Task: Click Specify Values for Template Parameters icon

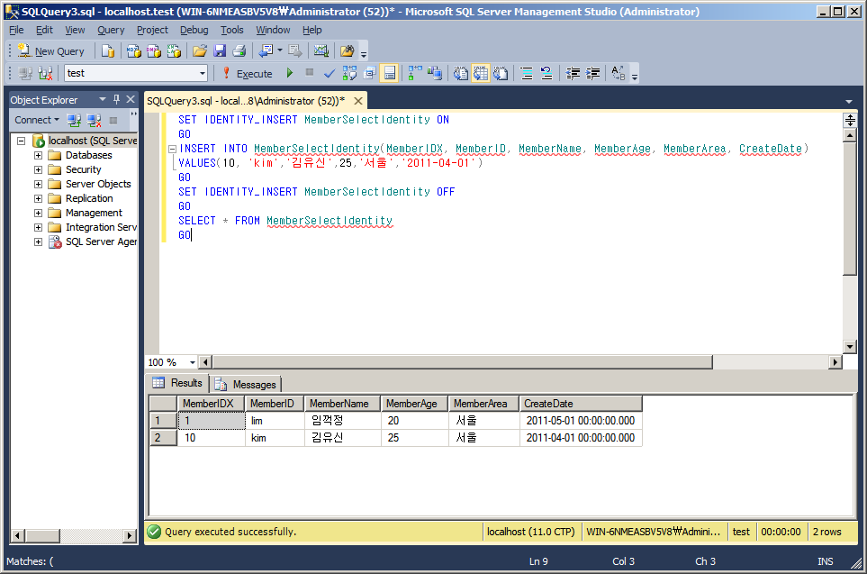Action: pos(619,73)
